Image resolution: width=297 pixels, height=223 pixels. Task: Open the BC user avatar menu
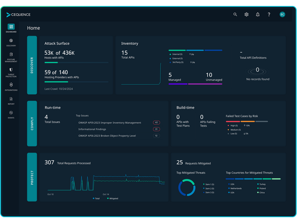point(282,14)
